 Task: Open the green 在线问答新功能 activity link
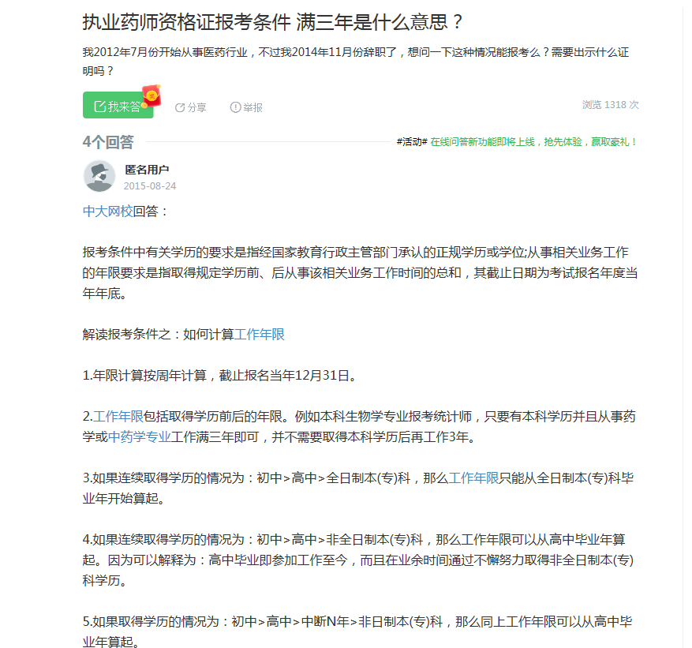[533, 142]
